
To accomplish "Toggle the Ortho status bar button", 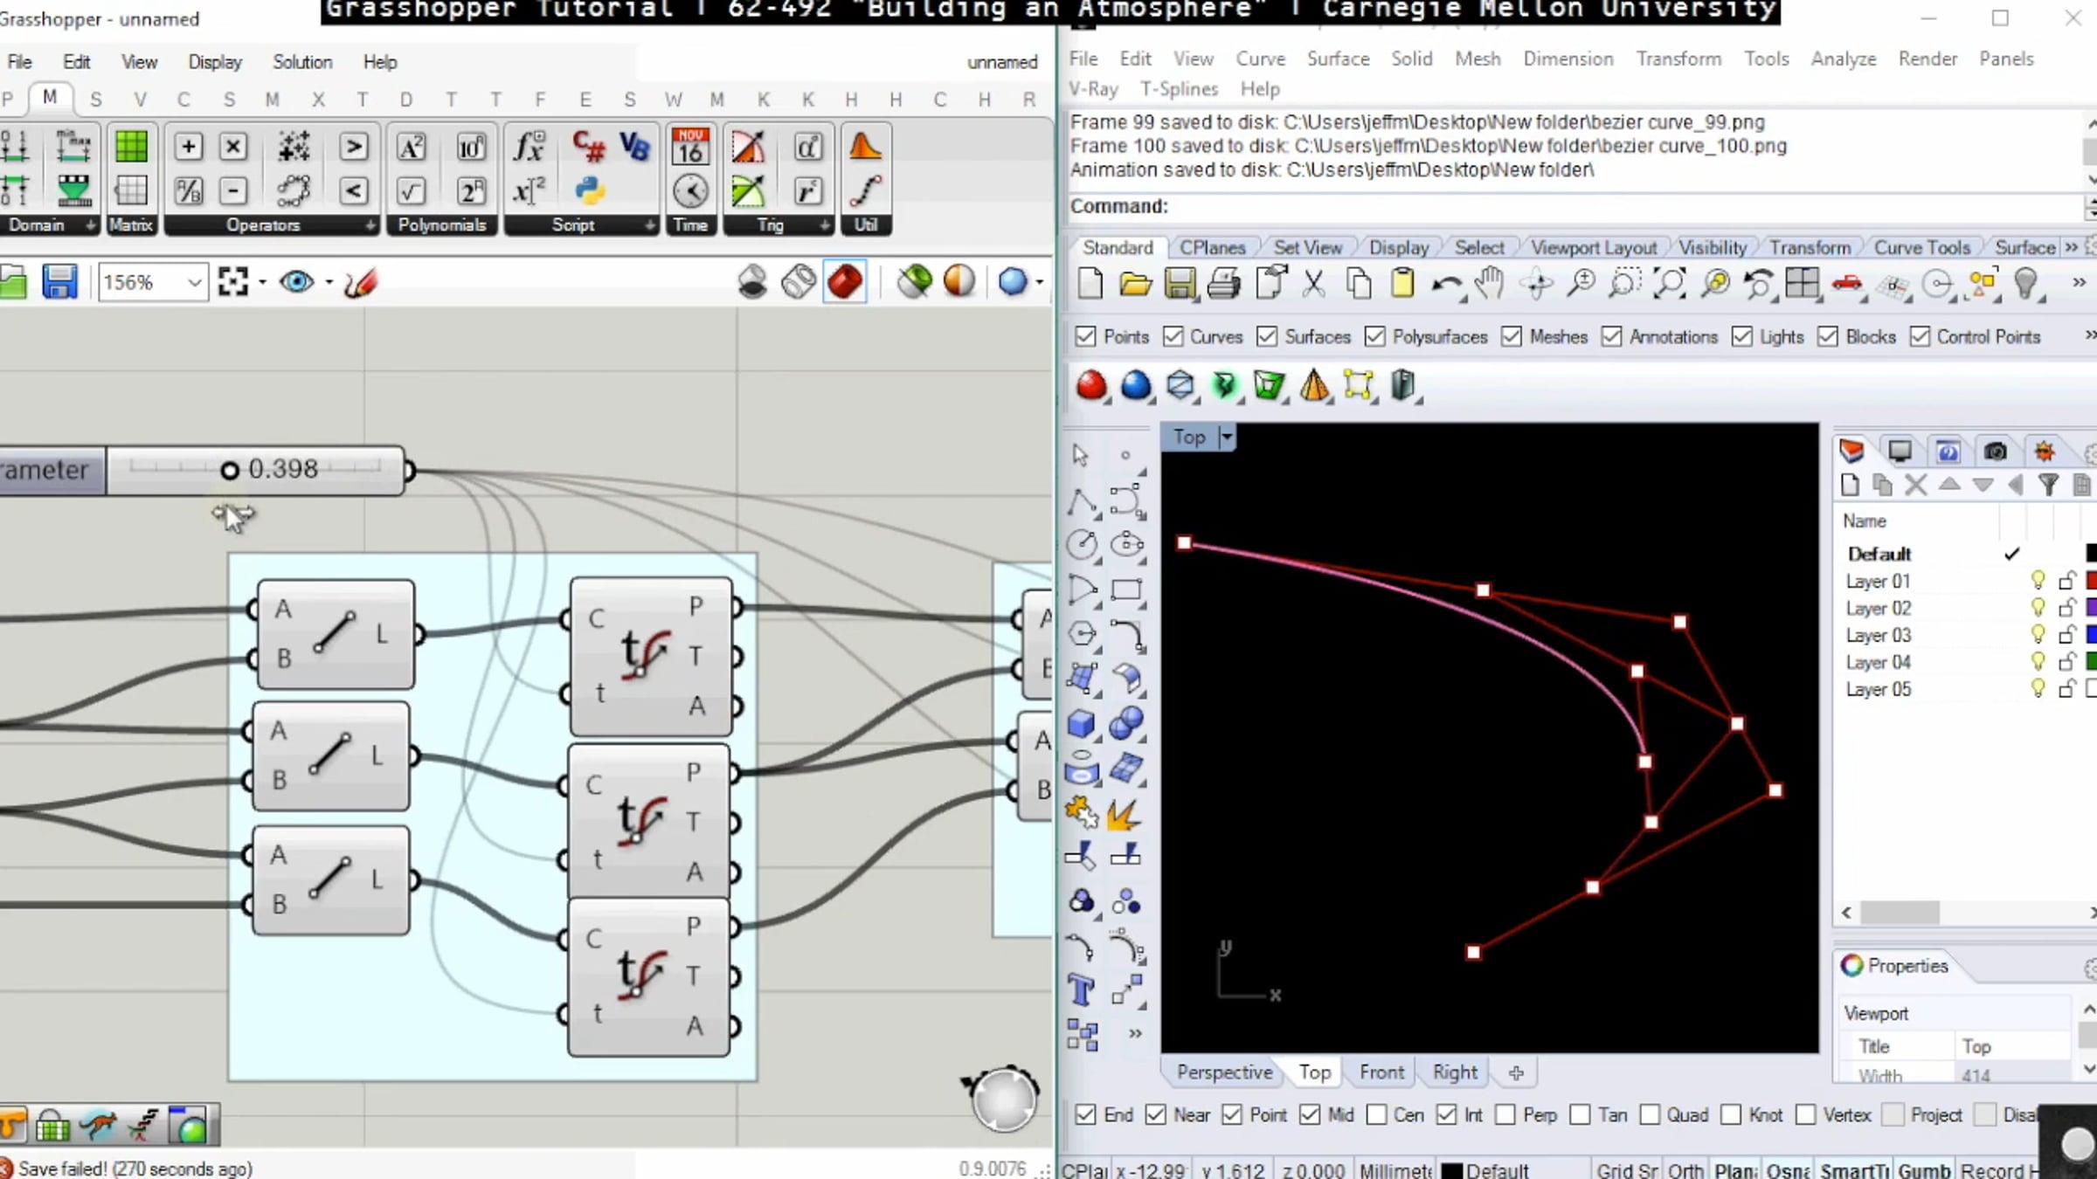I will (x=1685, y=1169).
